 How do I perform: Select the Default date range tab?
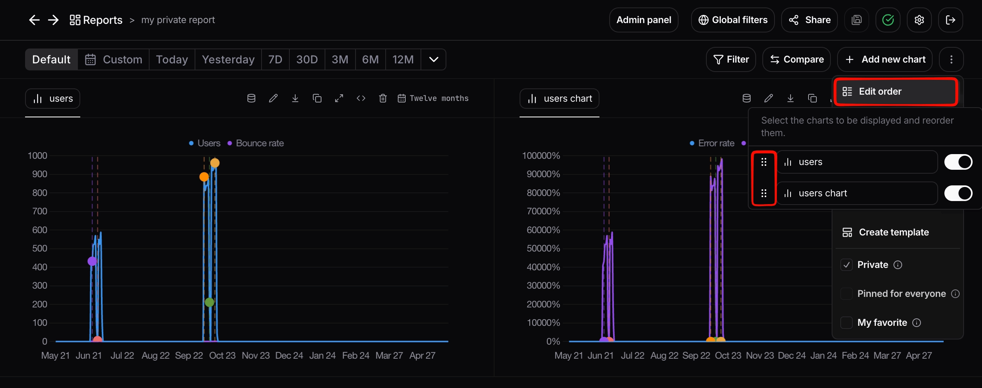pos(51,59)
